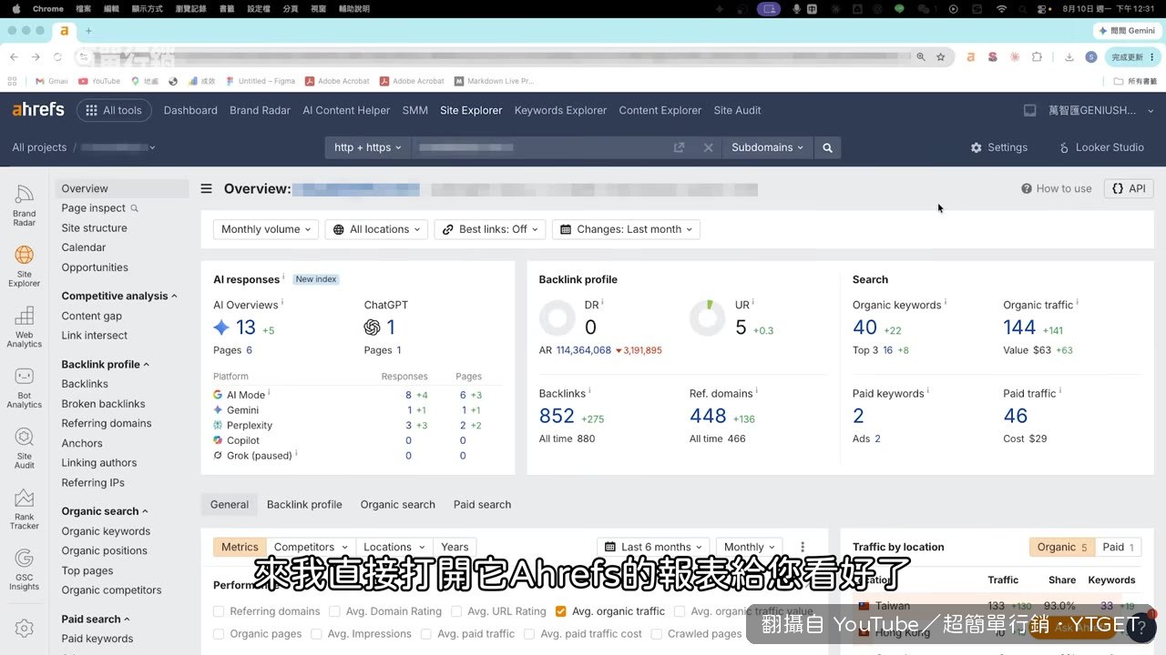Click the search magnifier button
Image resolution: width=1166 pixels, height=655 pixels.
click(x=827, y=147)
